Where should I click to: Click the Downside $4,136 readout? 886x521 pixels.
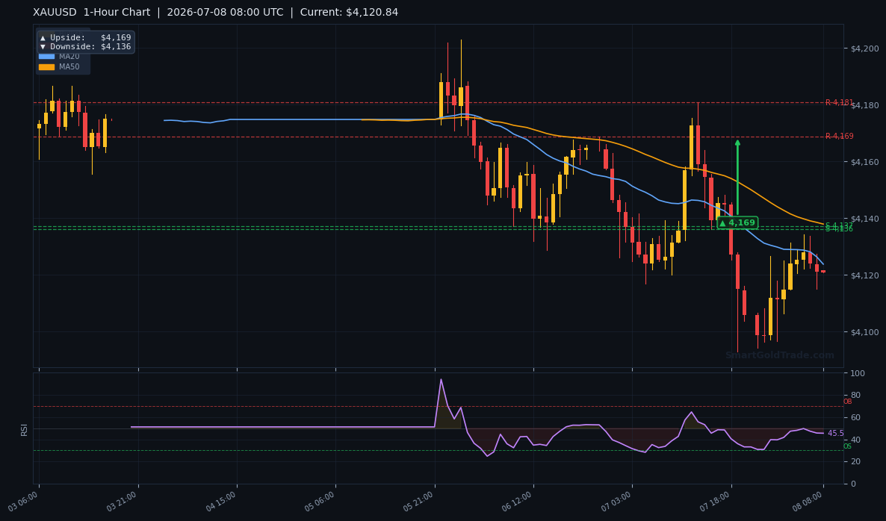coord(86,47)
